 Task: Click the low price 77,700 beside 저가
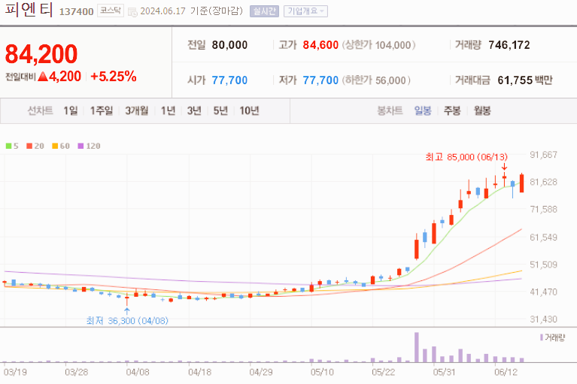(x=320, y=80)
